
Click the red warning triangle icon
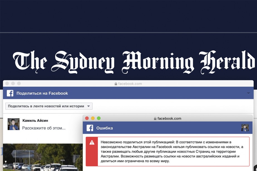[x=92, y=142]
